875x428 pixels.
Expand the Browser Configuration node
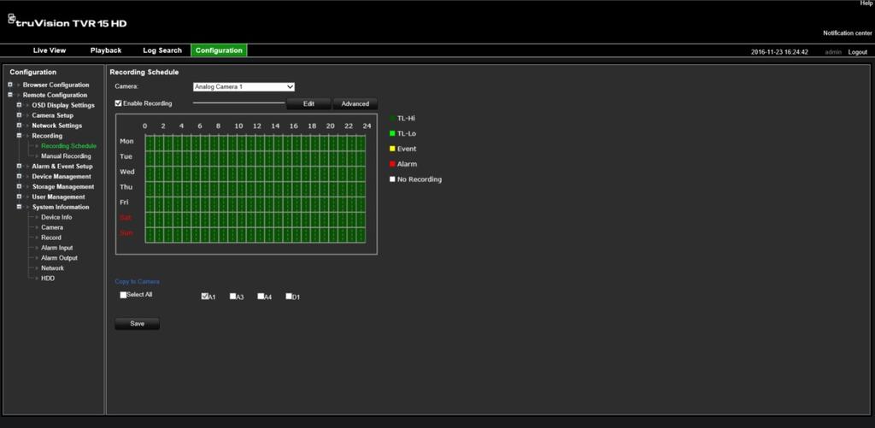pyautogui.click(x=10, y=85)
